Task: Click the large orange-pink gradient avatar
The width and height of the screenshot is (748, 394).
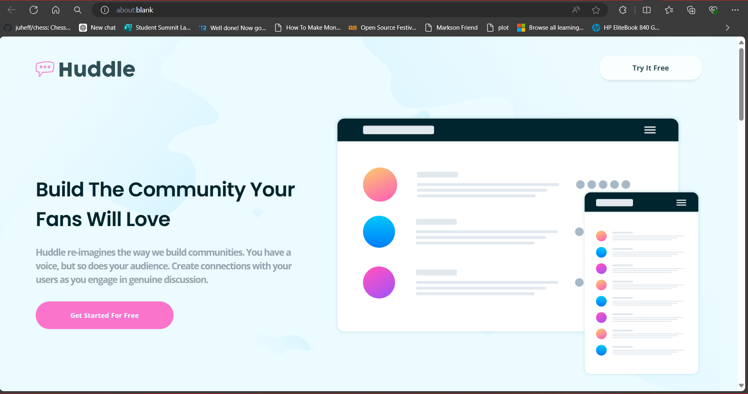Action: click(x=380, y=184)
